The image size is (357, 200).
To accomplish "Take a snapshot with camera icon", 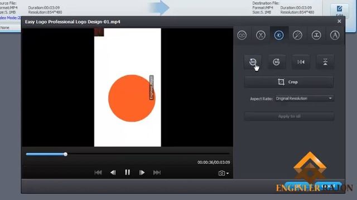I will tap(221, 173).
